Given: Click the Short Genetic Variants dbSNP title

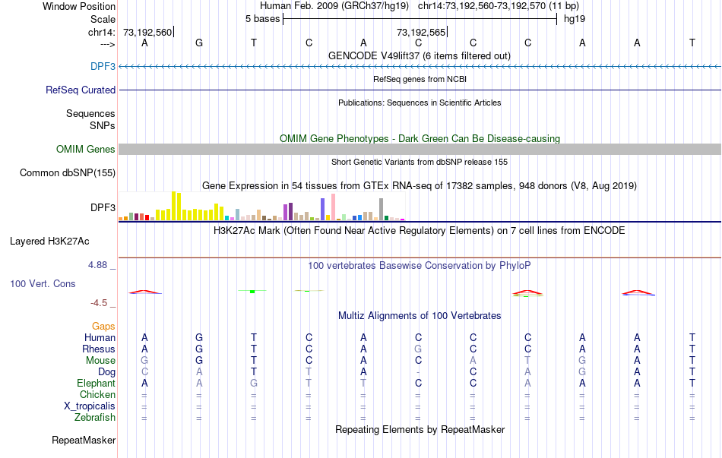Looking at the screenshot, I should pyautogui.click(x=420, y=162).
